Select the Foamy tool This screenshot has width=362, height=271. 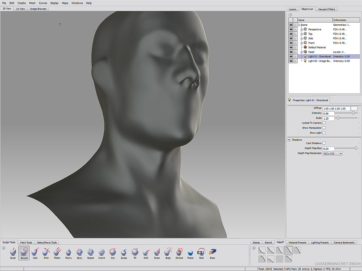point(68,253)
